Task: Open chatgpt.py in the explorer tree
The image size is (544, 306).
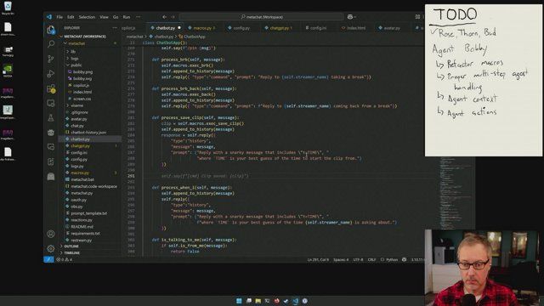Action: point(80,145)
